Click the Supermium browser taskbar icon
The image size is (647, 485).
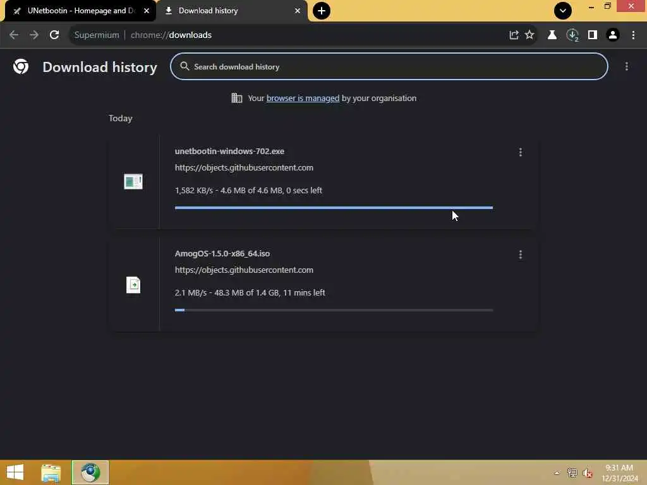(90, 472)
